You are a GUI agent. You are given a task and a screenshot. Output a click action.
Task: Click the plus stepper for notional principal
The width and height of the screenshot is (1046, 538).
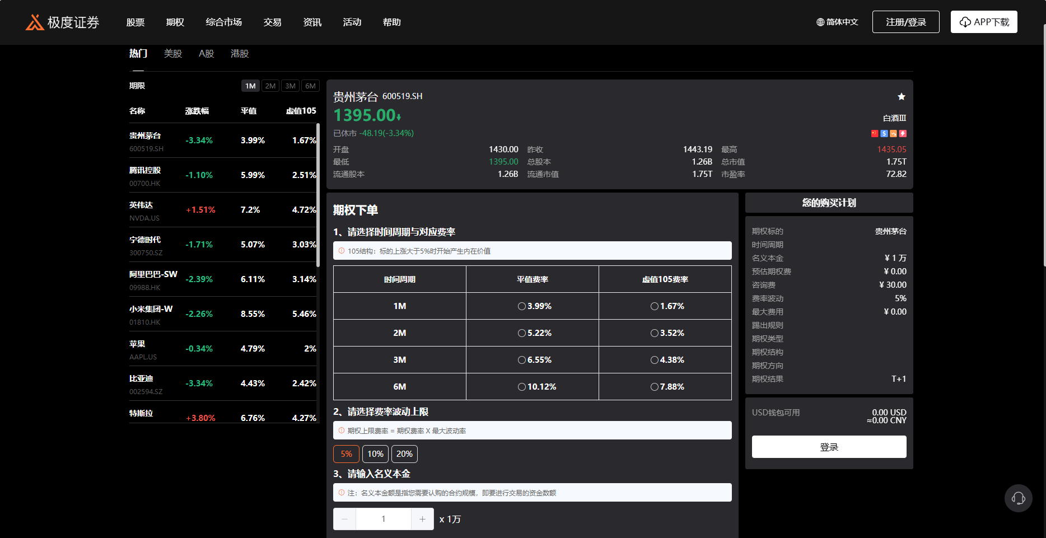pyautogui.click(x=422, y=519)
